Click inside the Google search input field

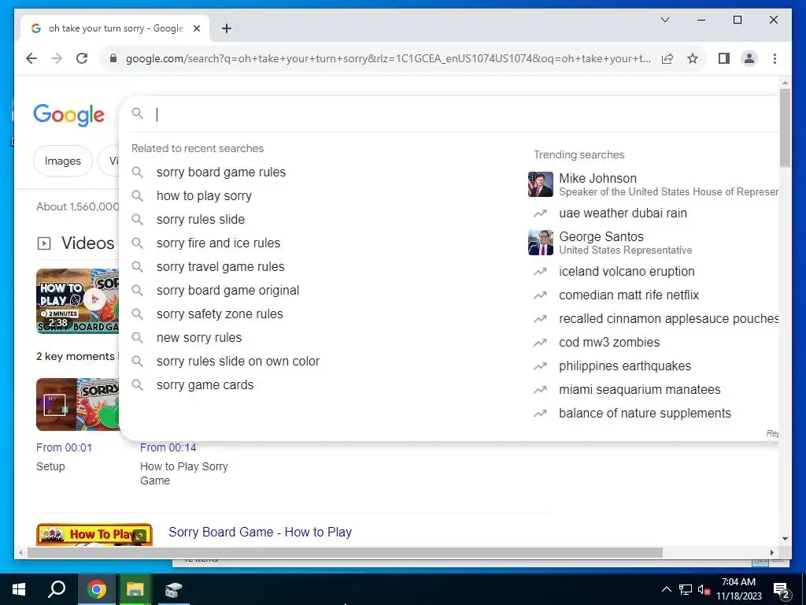tap(463, 114)
